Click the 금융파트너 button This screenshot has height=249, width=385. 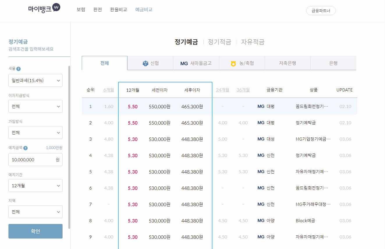(x=321, y=11)
